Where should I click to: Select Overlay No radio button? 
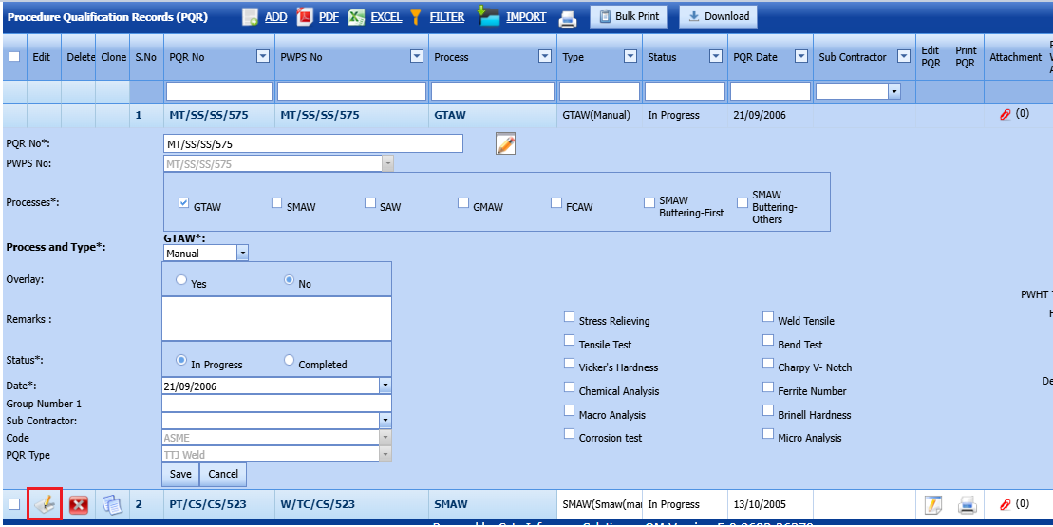click(290, 280)
